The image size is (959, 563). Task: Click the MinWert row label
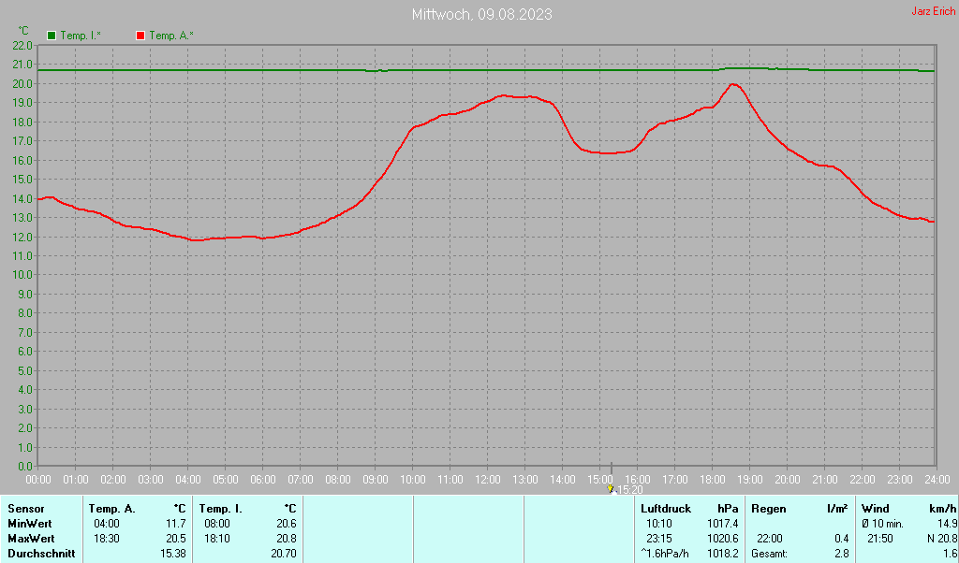tap(30, 524)
